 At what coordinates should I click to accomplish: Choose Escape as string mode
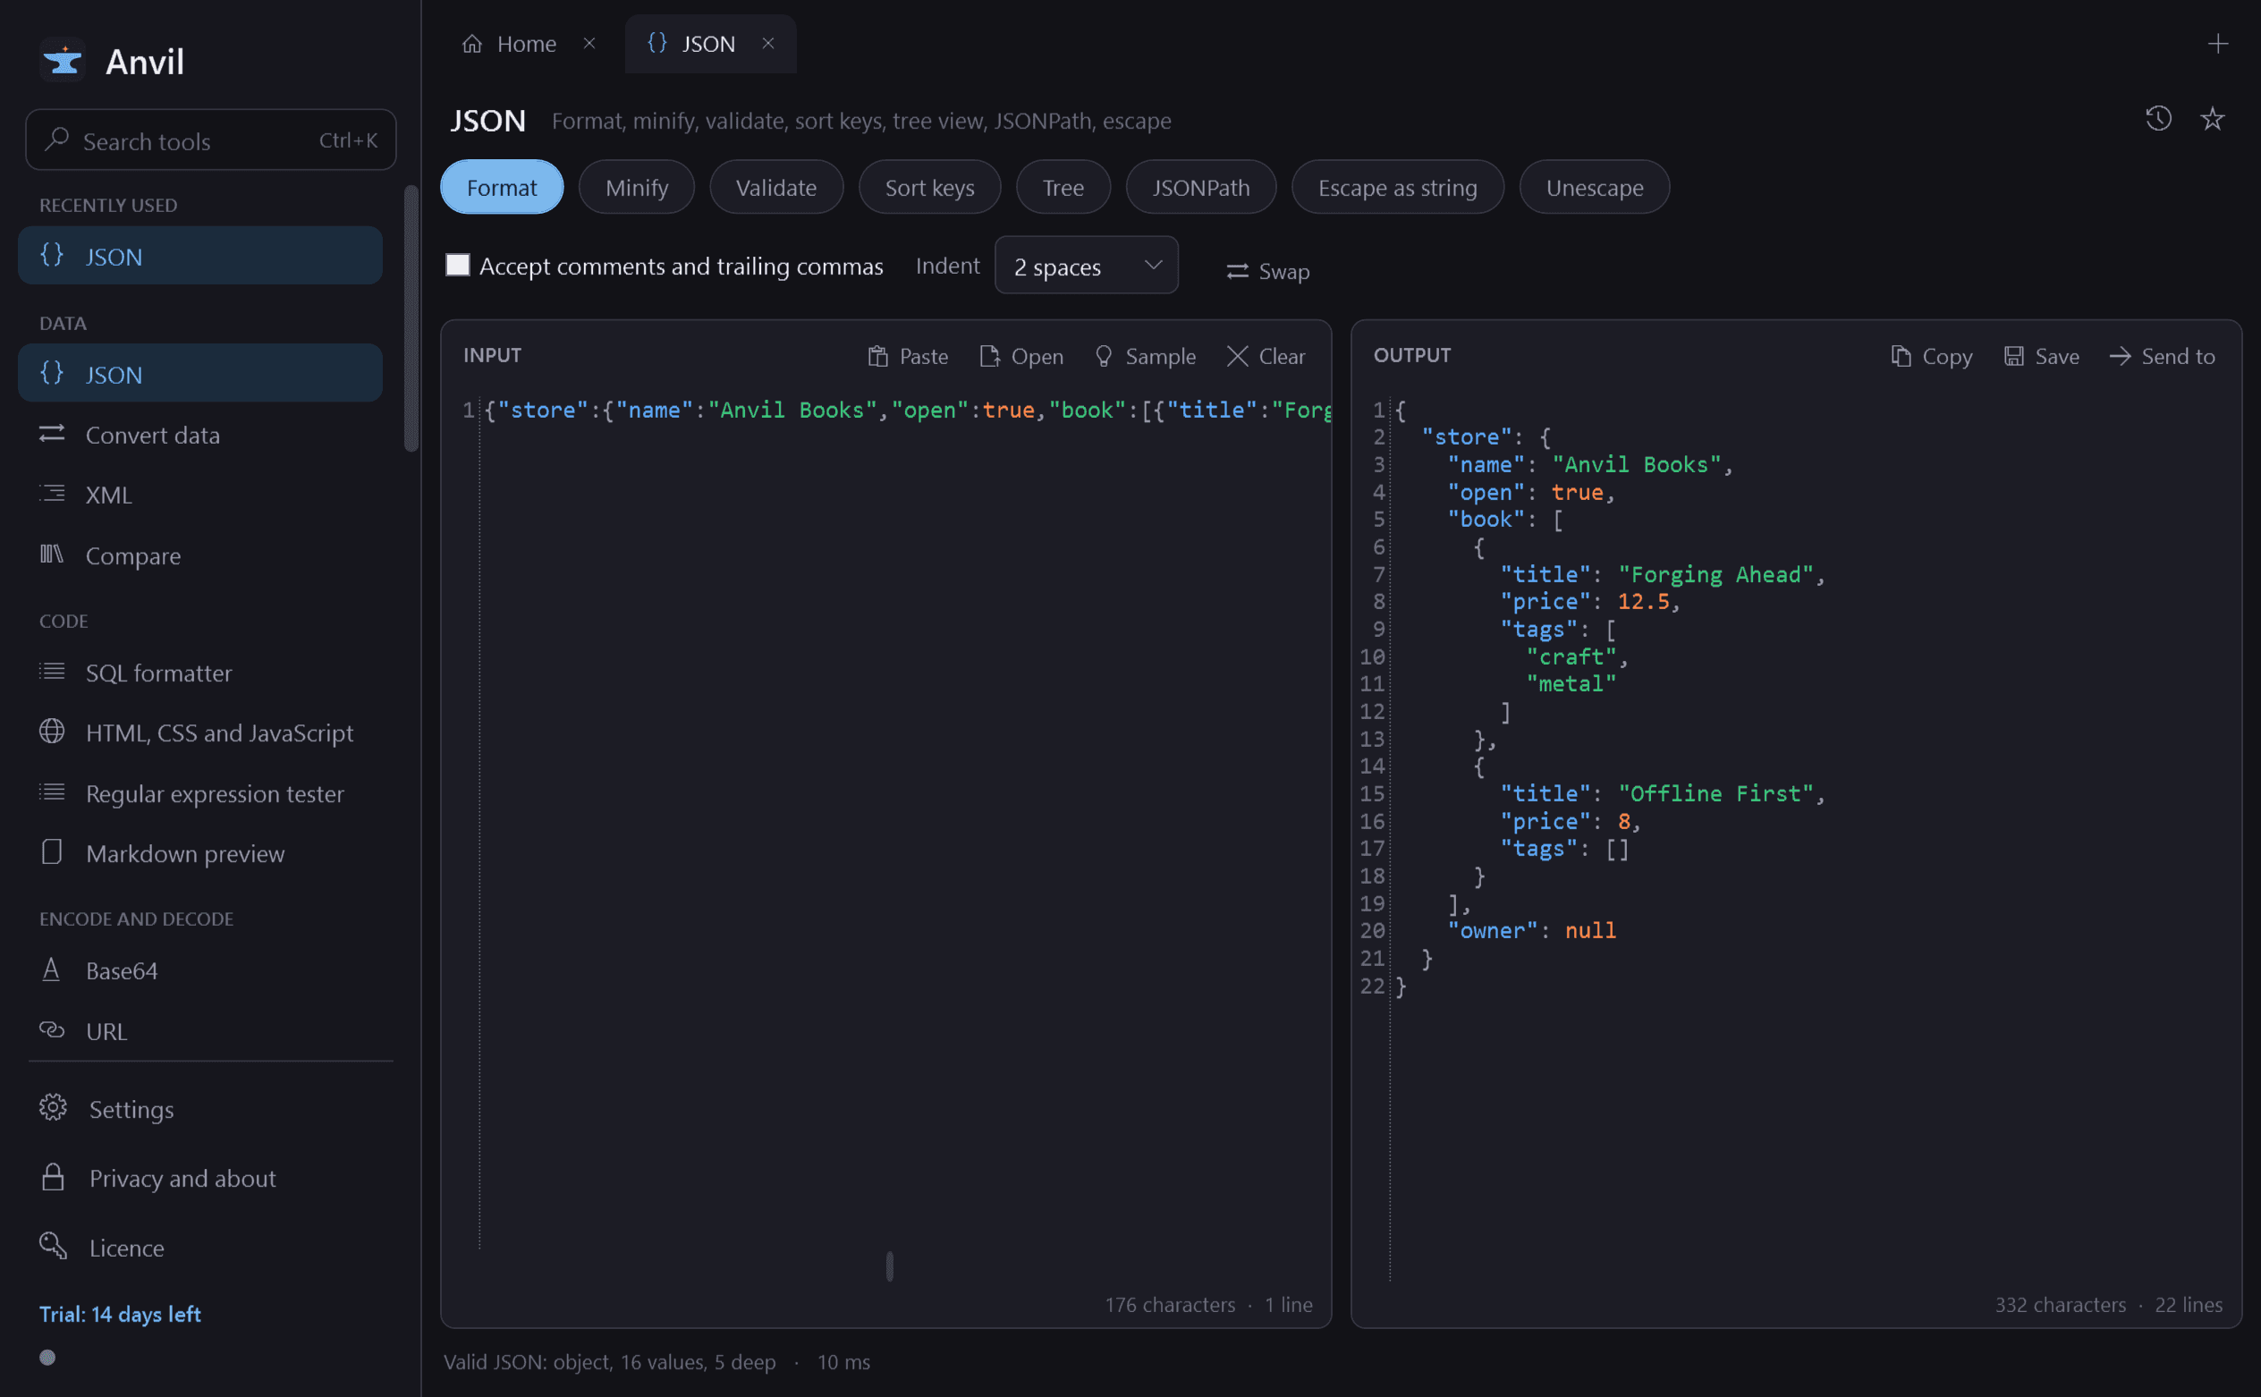click(1397, 188)
